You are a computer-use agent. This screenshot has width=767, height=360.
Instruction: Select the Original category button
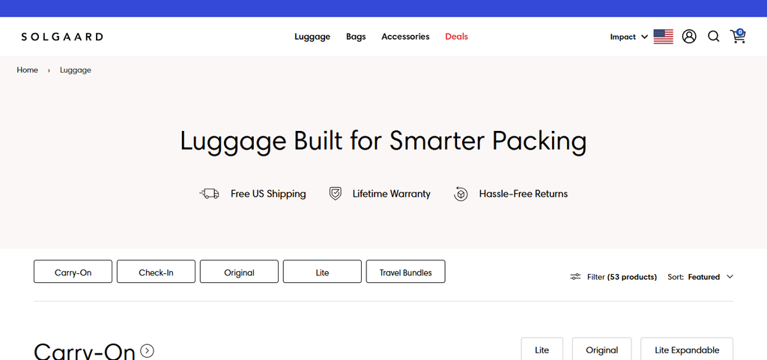[x=239, y=272]
